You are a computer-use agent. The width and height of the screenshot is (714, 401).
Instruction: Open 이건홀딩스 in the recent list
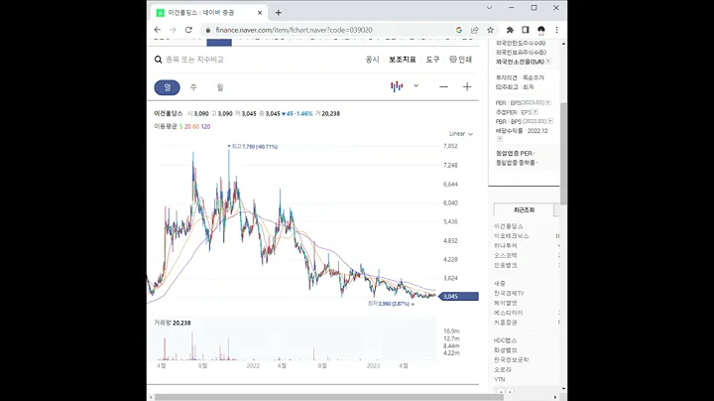coord(509,226)
